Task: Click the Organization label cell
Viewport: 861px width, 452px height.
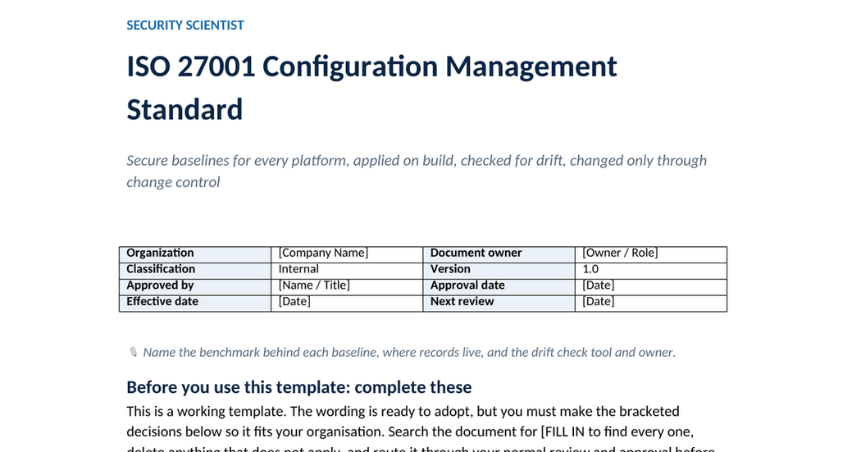Action: click(195, 255)
